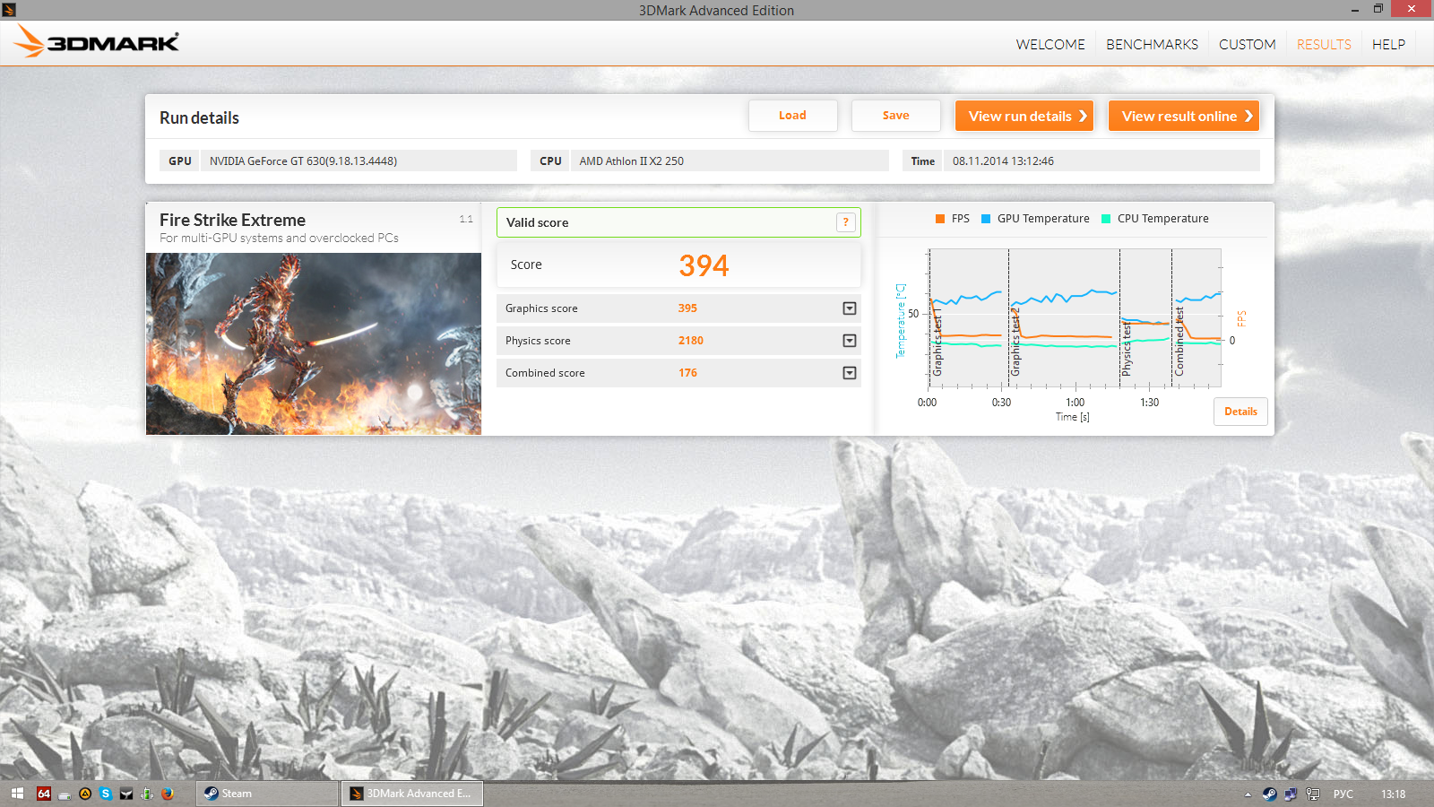Screen dimensions: 1434x807
Task: Click View result online button
Action: (x=1184, y=116)
